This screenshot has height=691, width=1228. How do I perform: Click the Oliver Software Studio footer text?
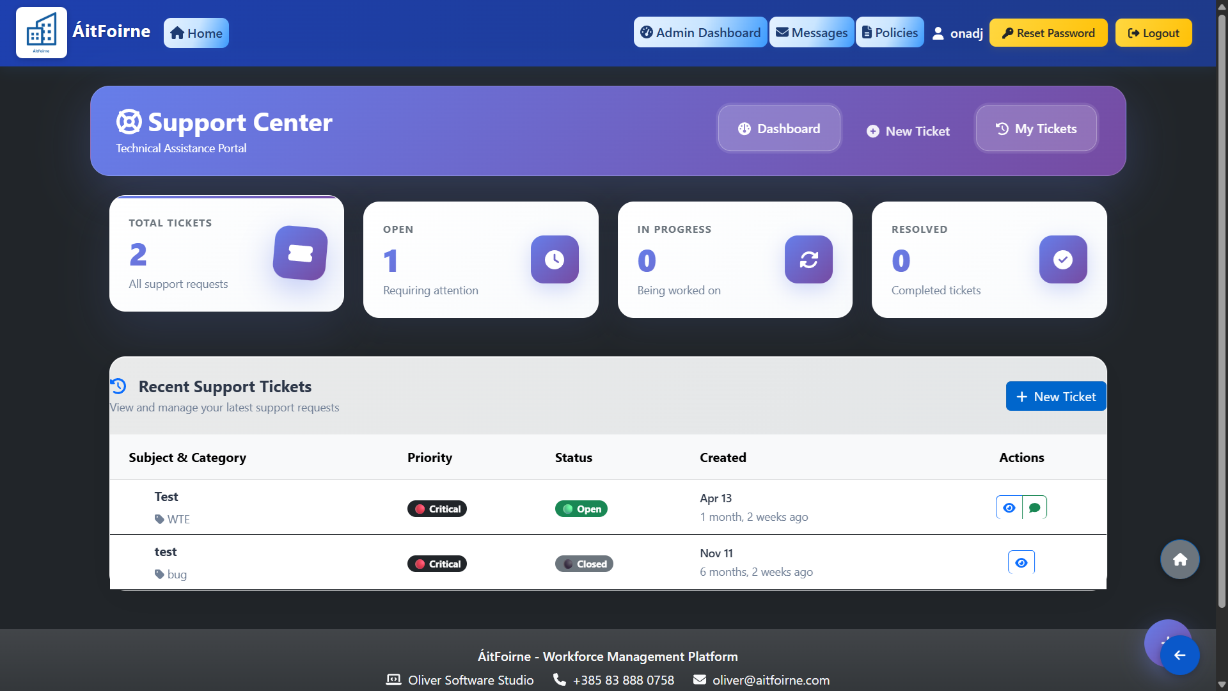tap(471, 680)
